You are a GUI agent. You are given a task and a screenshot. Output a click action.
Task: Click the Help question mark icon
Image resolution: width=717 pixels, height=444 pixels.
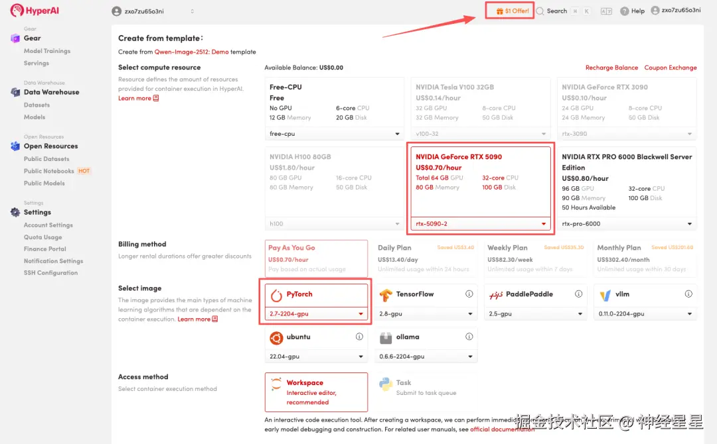pyautogui.click(x=624, y=11)
